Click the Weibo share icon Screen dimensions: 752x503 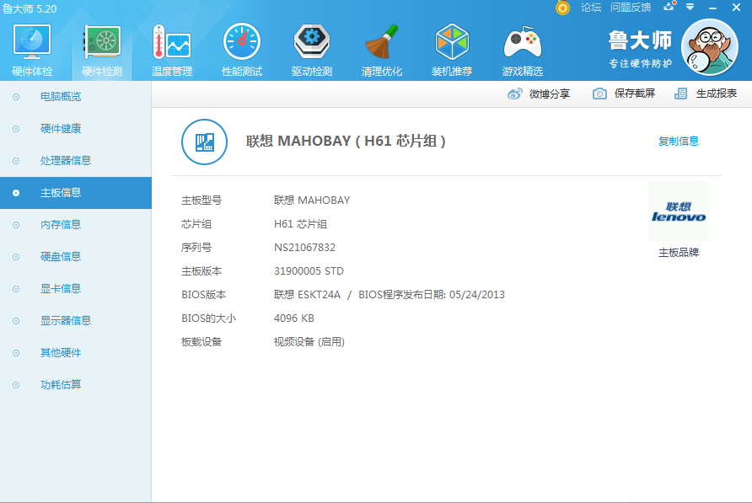[514, 94]
